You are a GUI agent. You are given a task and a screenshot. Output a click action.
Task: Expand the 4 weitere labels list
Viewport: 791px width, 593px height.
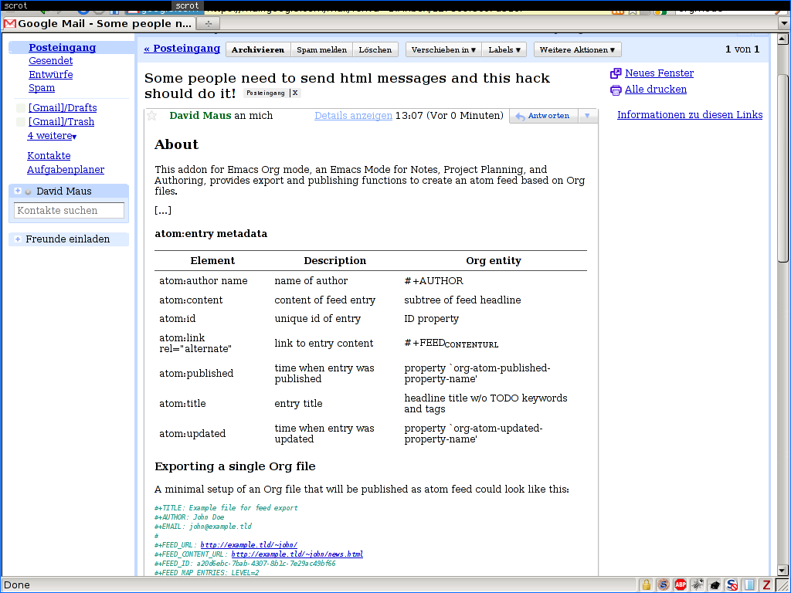pyautogui.click(x=52, y=136)
